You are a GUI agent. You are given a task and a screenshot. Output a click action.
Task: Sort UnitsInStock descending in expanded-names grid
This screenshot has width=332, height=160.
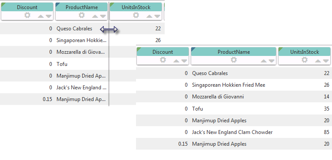click(x=326, y=61)
